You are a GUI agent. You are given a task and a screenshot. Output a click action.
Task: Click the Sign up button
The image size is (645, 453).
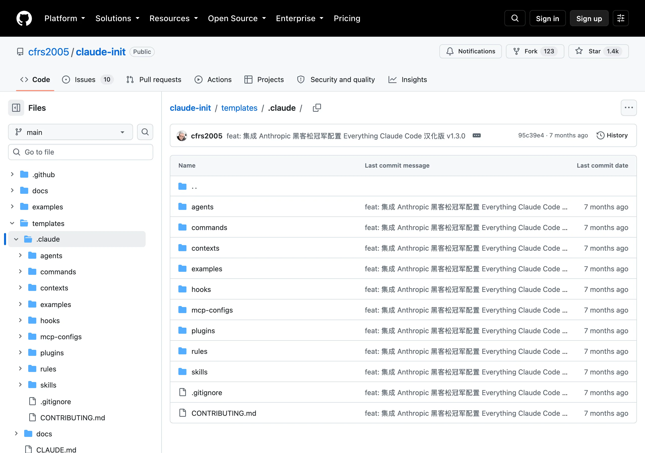click(589, 18)
